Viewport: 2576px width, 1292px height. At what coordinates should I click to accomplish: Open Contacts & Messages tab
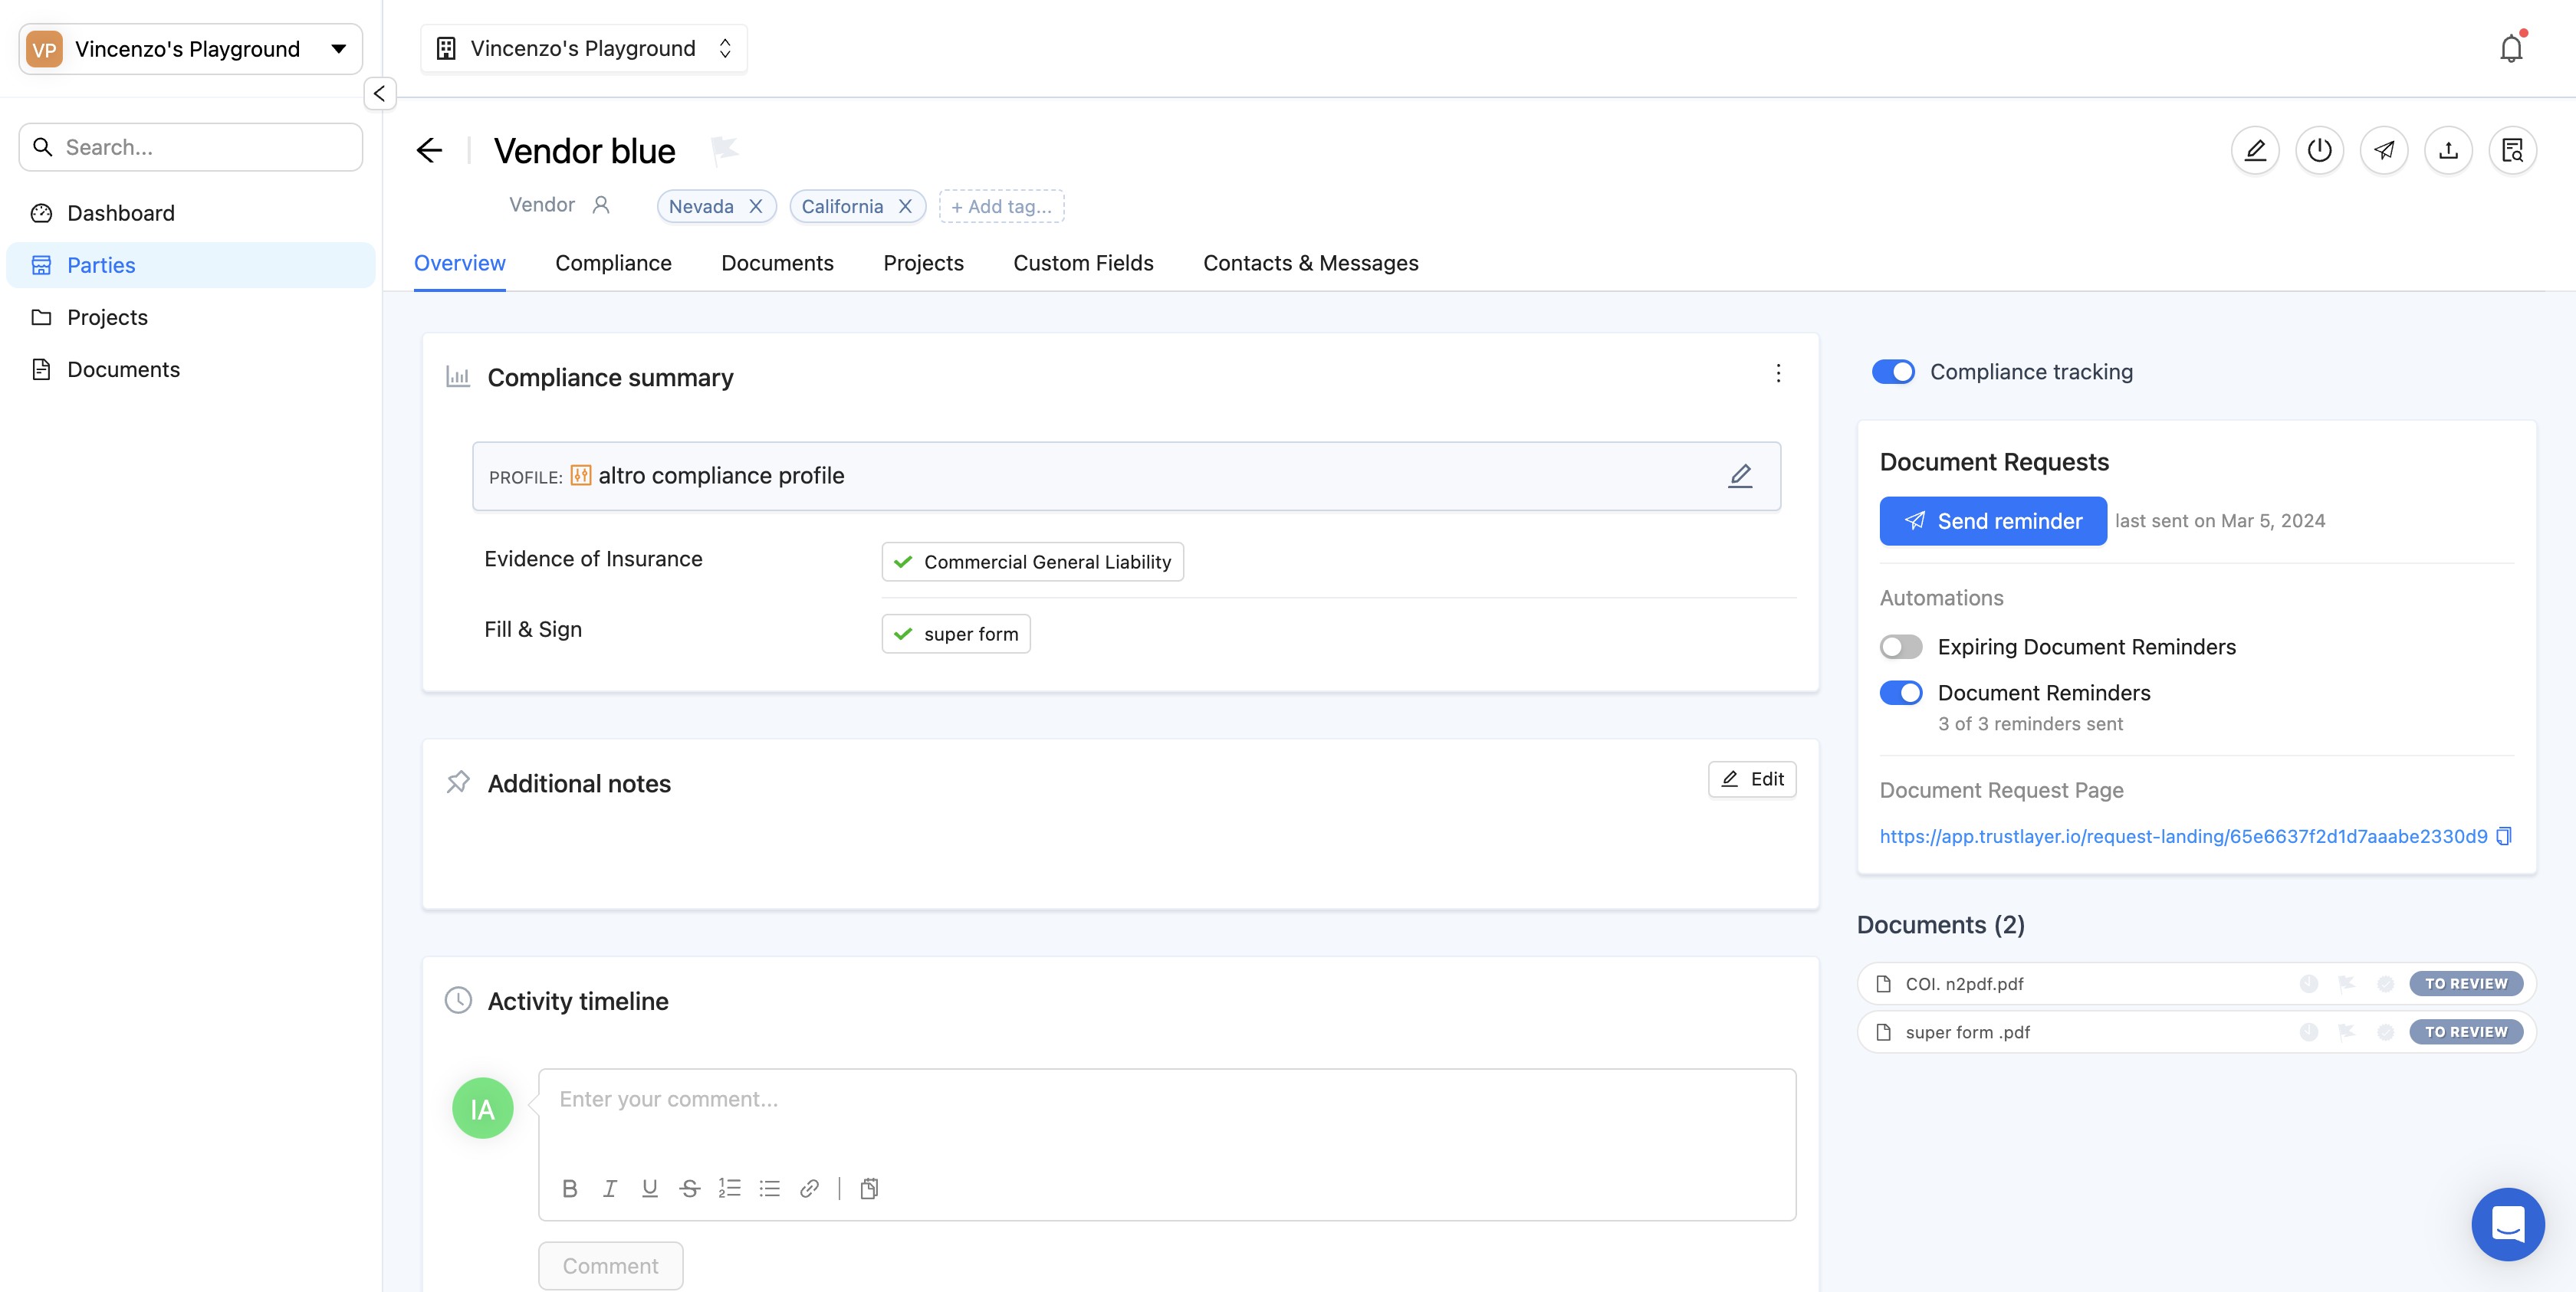1310,263
